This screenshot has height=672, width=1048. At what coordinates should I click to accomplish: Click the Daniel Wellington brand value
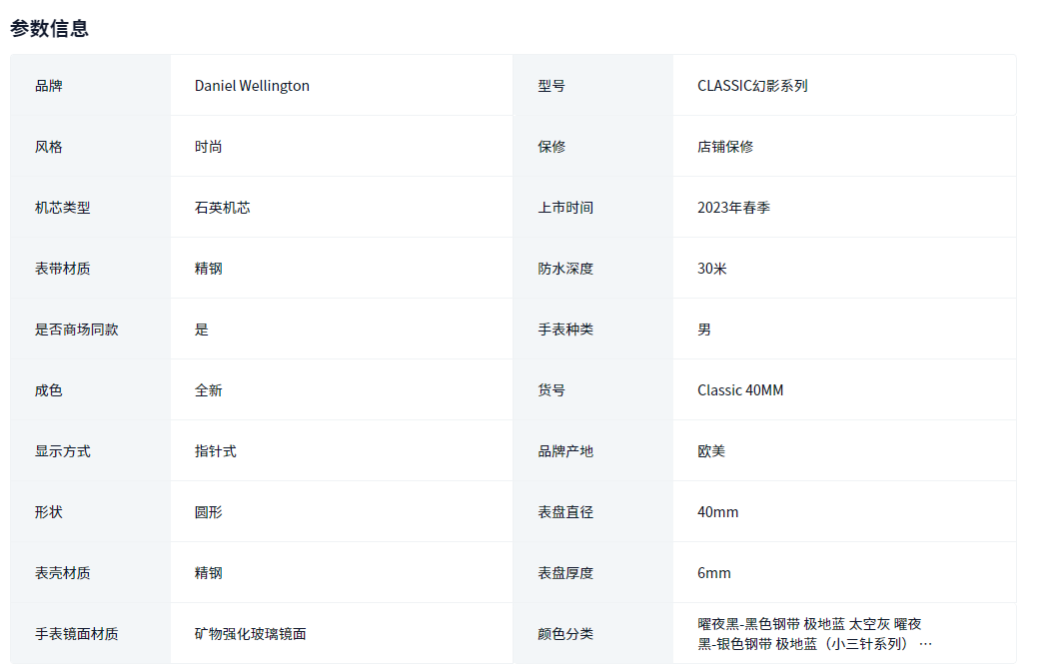[252, 86]
